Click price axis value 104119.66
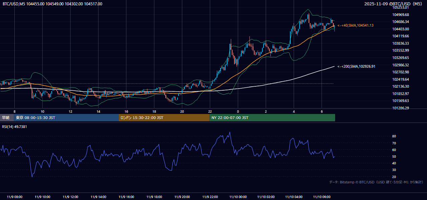This screenshot has height=200, width=427. click(401, 36)
